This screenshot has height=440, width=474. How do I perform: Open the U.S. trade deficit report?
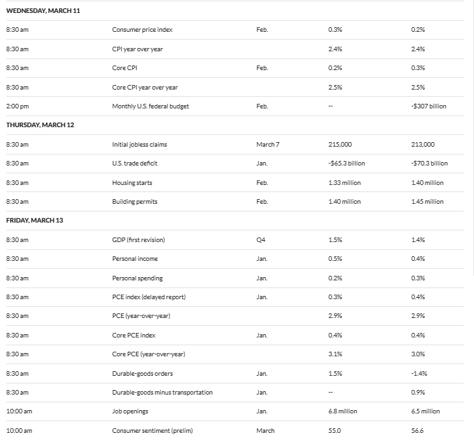click(x=135, y=164)
